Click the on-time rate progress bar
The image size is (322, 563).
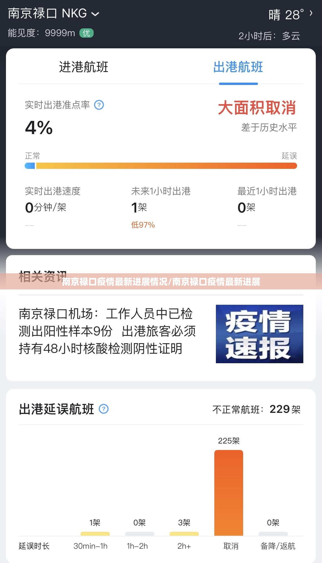click(x=161, y=166)
